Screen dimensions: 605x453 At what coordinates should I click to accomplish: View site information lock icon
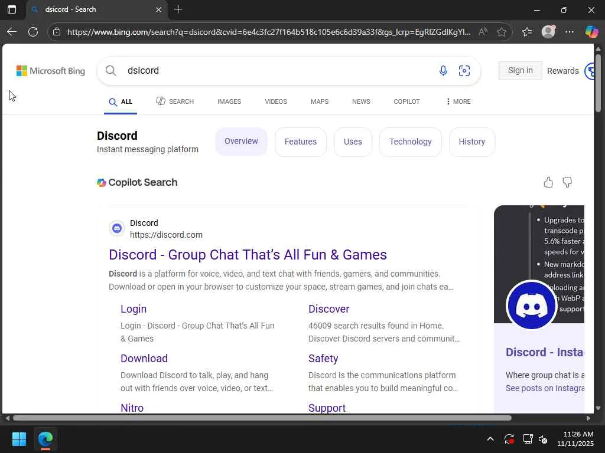(57, 32)
